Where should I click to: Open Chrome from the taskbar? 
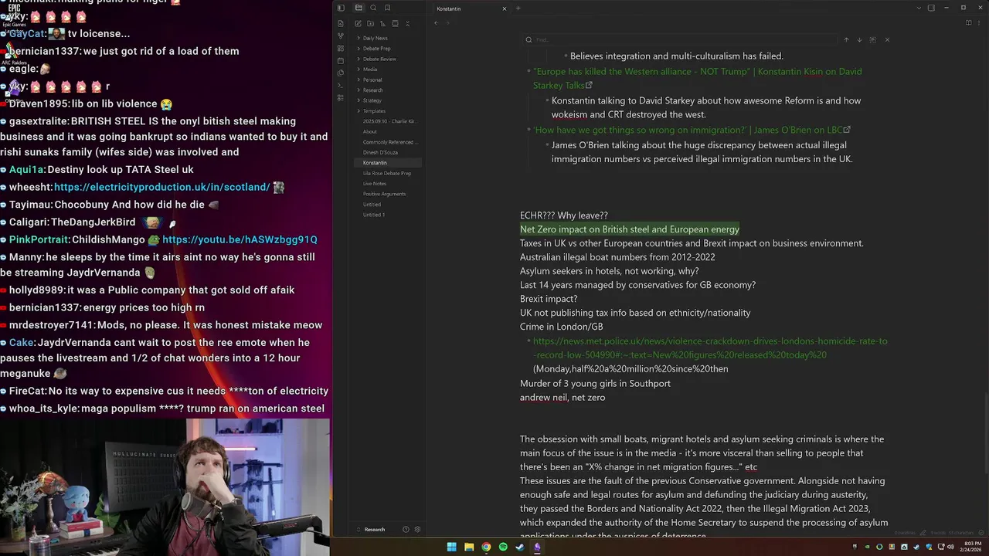coord(486,547)
